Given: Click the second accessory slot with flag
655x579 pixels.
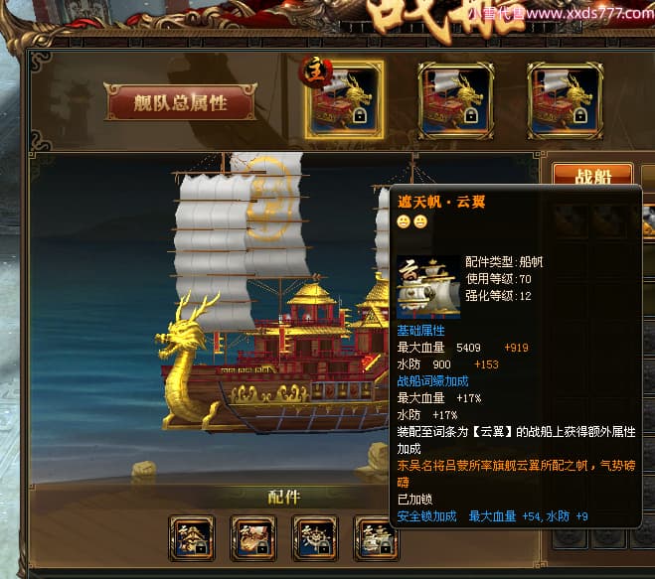Looking at the screenshot, I should click(253, 538).
